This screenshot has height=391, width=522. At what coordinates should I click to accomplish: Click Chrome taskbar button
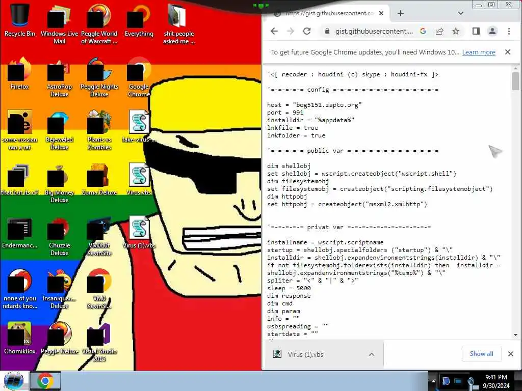[x=45, y=381]
